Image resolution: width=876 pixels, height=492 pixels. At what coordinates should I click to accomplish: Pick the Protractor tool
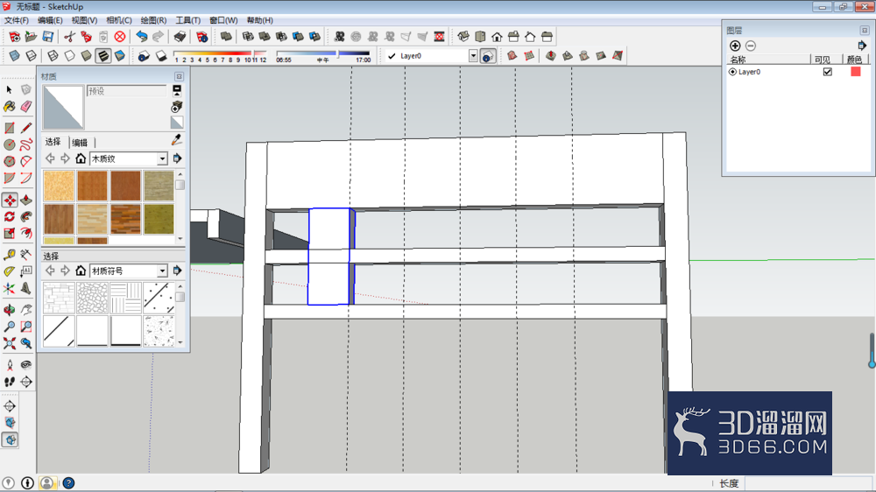coord(9,271)
